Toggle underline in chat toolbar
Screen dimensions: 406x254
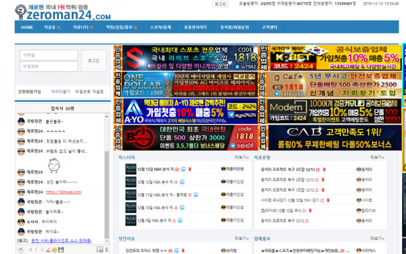[x=42, y=250]
